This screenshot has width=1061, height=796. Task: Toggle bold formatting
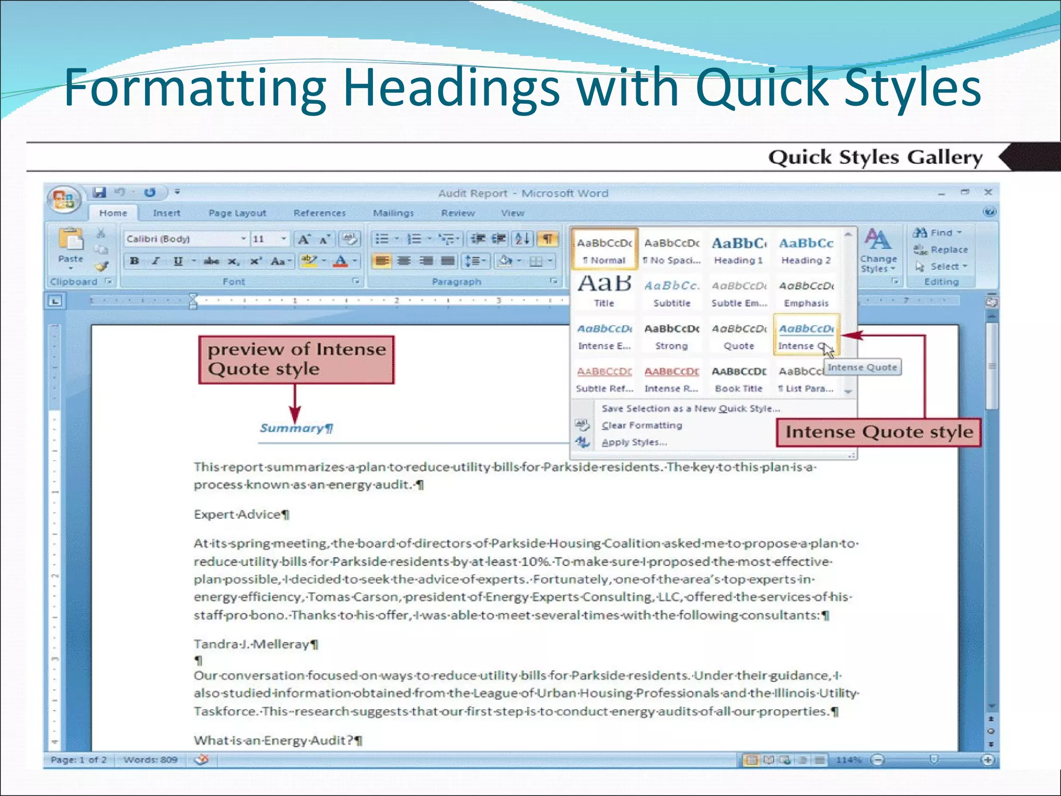134,261
